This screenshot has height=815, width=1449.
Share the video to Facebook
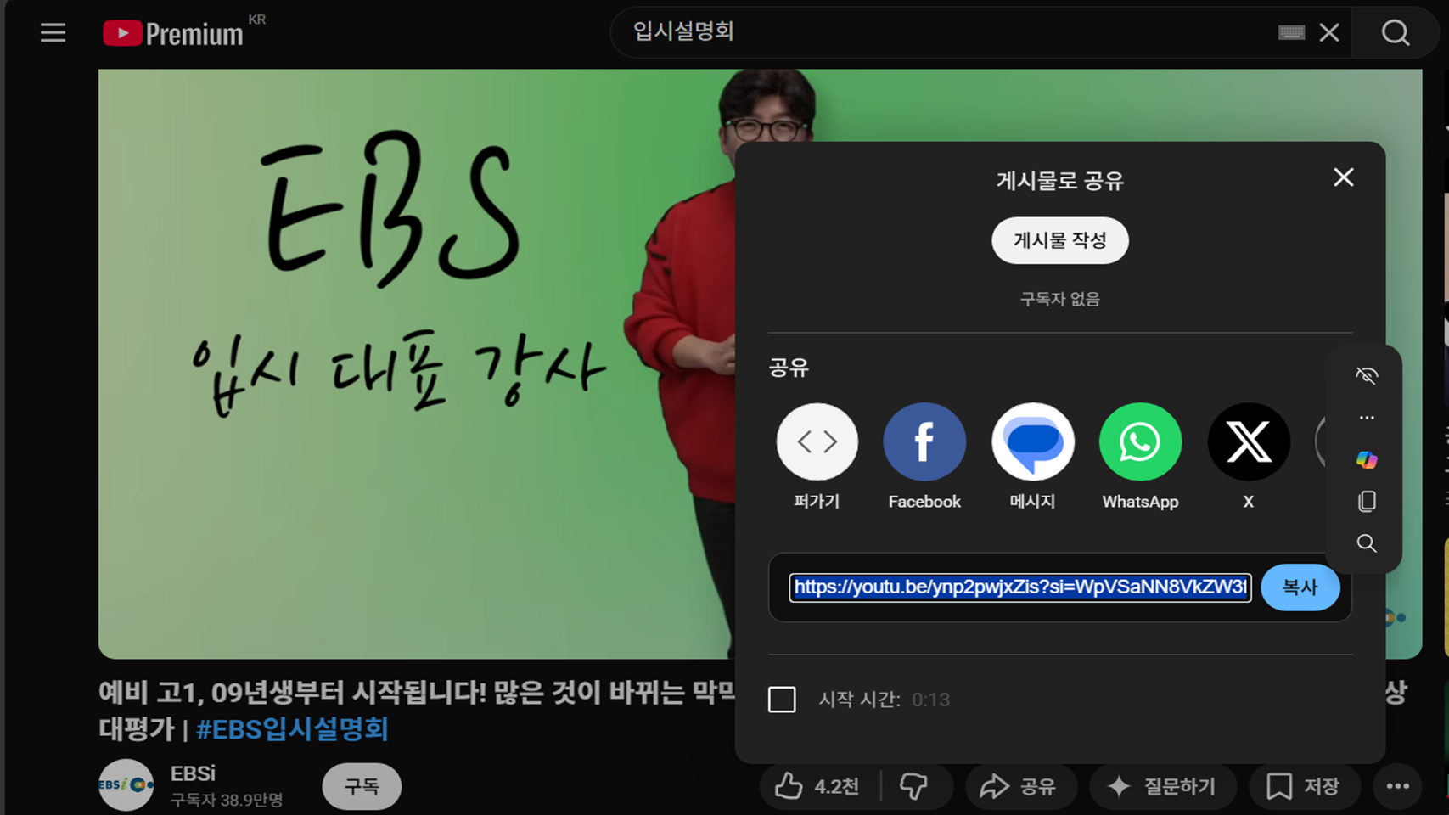pyautogui.click(x=924, y=457)
